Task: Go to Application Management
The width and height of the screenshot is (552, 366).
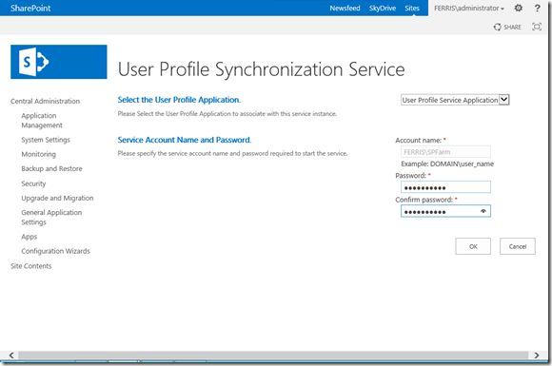Action: [x=42, y=120]
